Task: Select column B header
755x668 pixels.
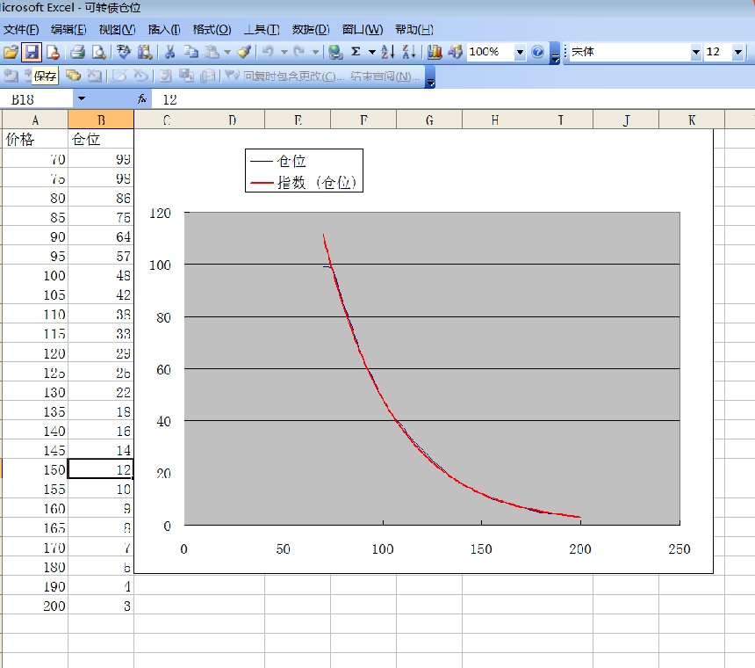Action: coord(101,120)
